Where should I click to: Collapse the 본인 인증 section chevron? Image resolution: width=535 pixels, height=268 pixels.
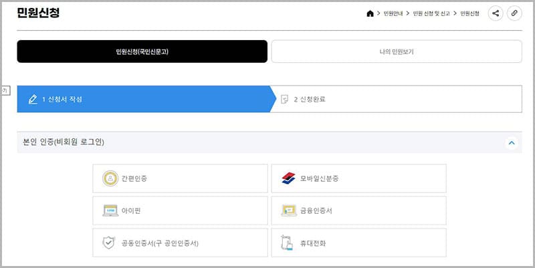(511, 142)
